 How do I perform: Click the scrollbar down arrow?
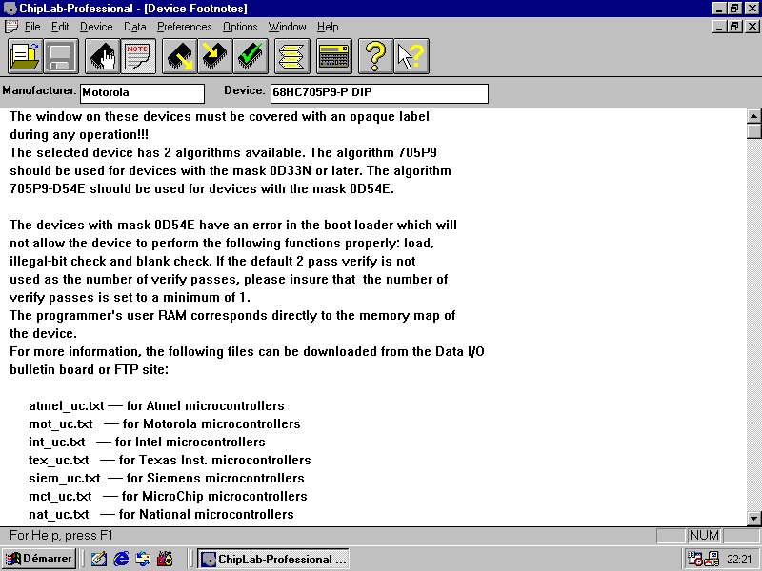tap(753, 518)
